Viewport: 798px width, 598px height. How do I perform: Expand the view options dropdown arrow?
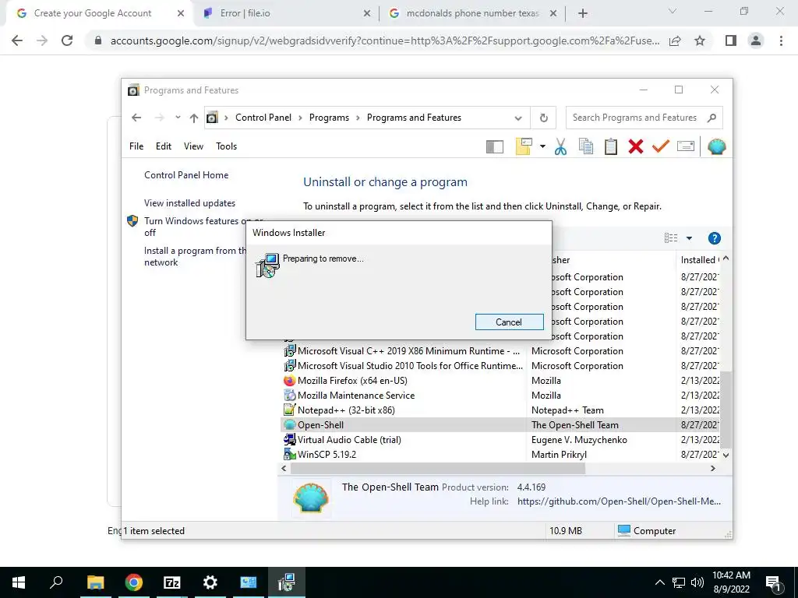pyautogui.click(x=689, y=238)
